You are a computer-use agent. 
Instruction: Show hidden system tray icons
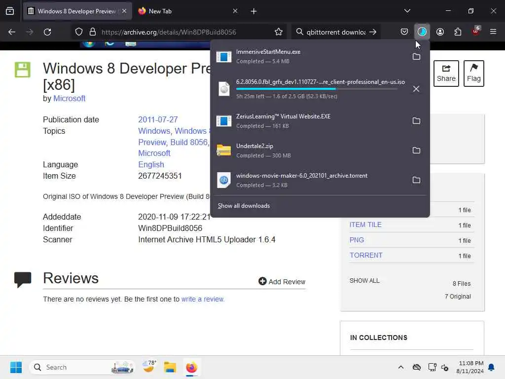400,367
